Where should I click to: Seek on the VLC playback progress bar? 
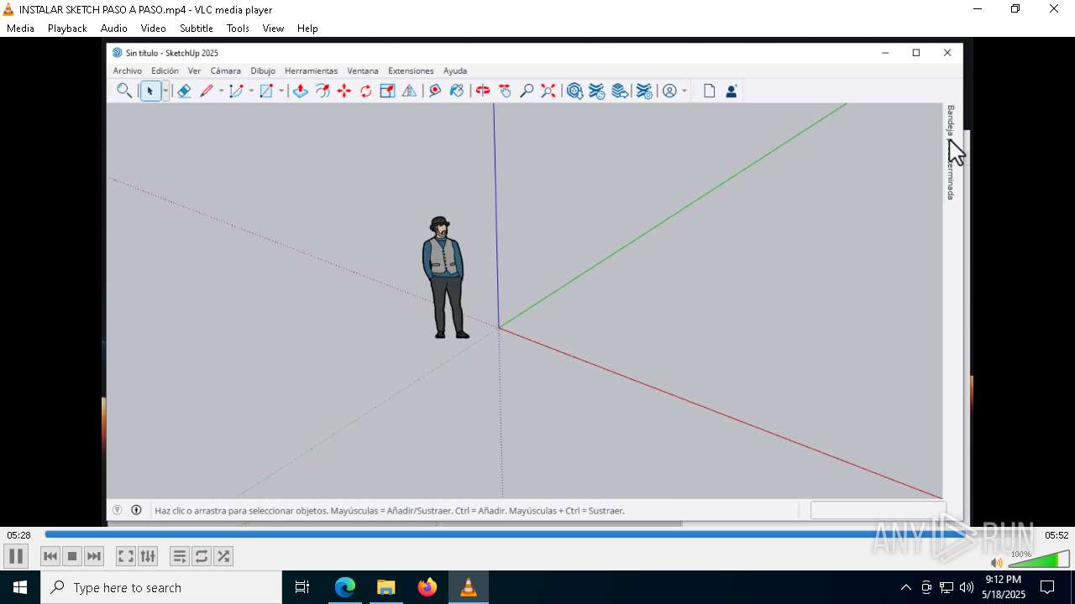tap(543, 534)
